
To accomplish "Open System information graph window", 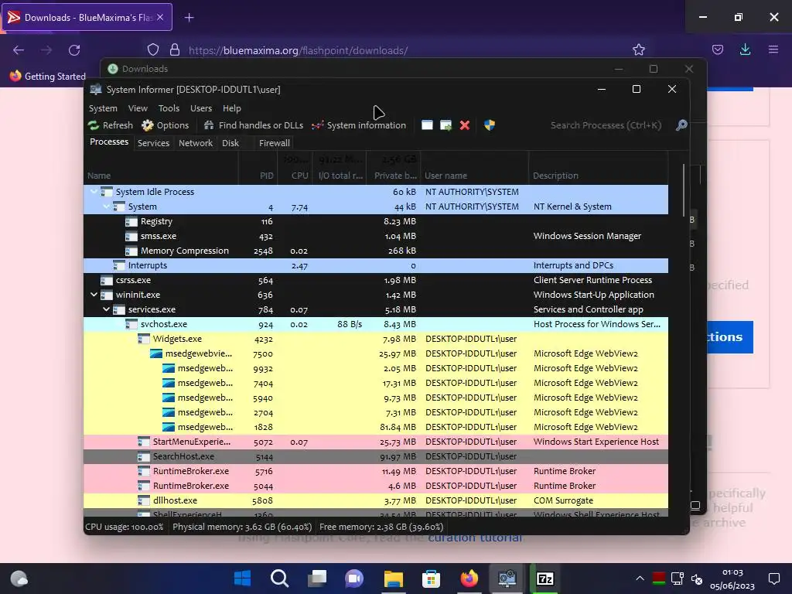I will point(359,125).
